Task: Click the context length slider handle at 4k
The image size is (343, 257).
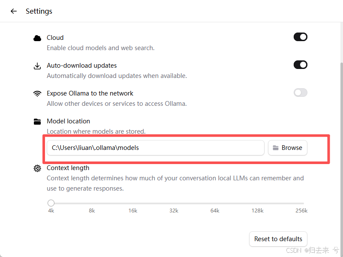Action: tap(51, 203)
